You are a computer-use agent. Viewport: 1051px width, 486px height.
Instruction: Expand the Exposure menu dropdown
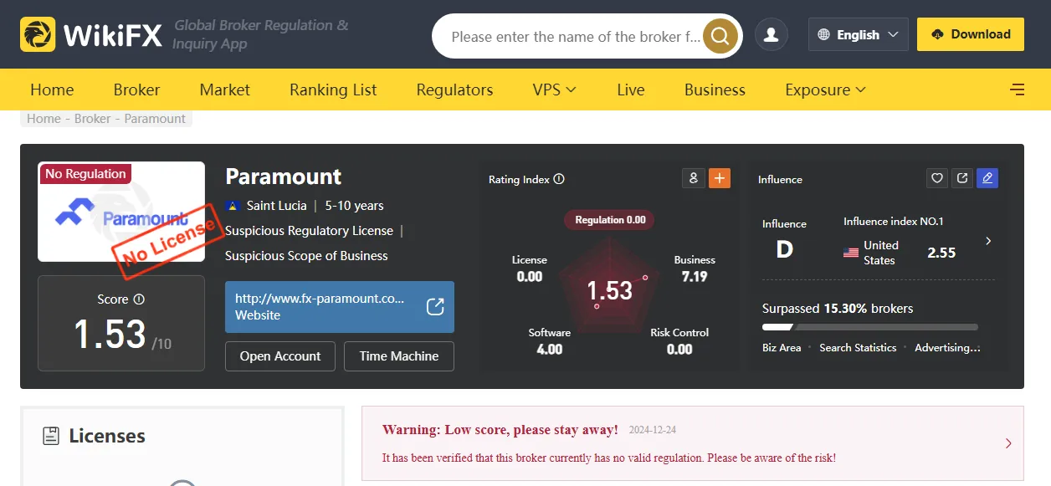coord(825,90)
